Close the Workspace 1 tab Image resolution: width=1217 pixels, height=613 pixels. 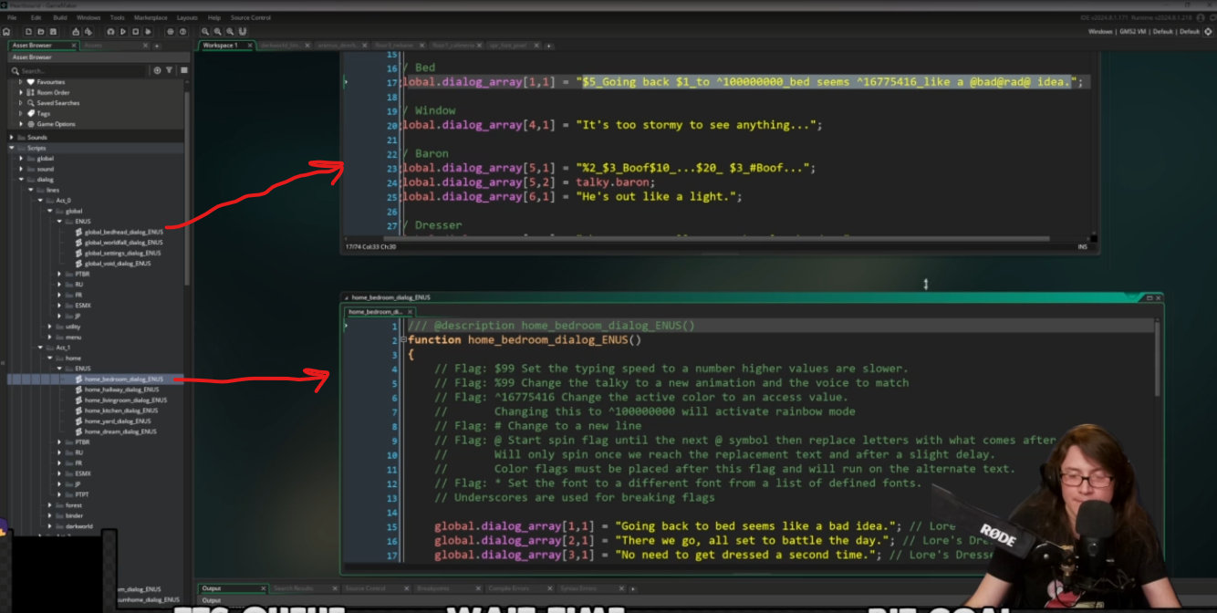point(250,45)
